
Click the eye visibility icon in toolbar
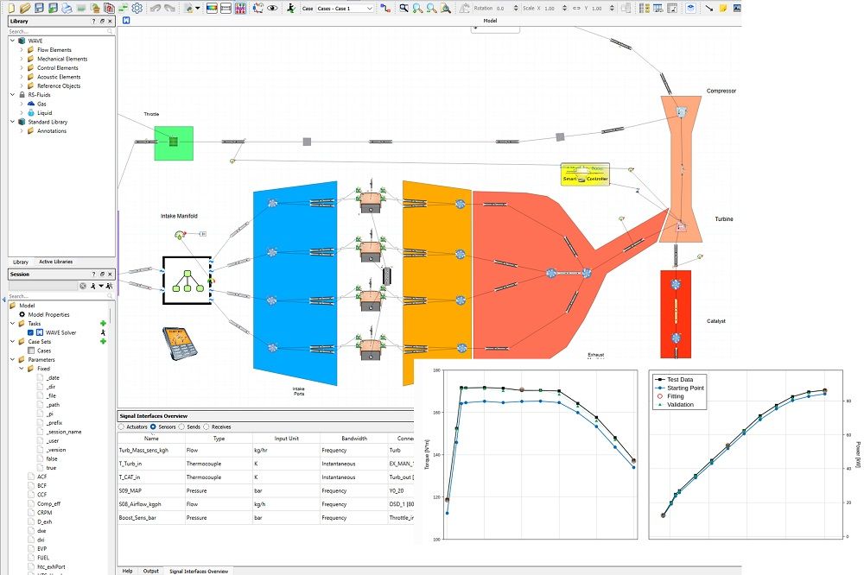(272, 8)
